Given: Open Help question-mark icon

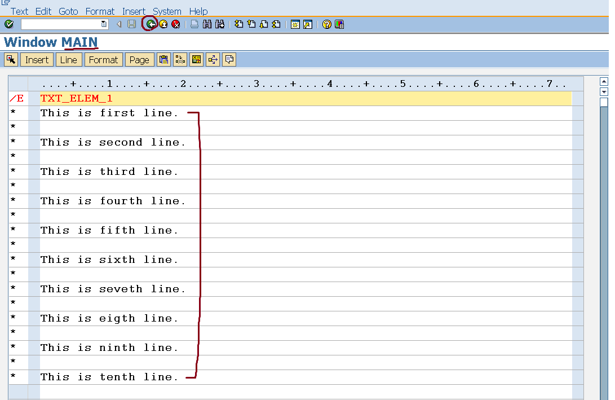Looking at the screenshot, I should (327, 24).
